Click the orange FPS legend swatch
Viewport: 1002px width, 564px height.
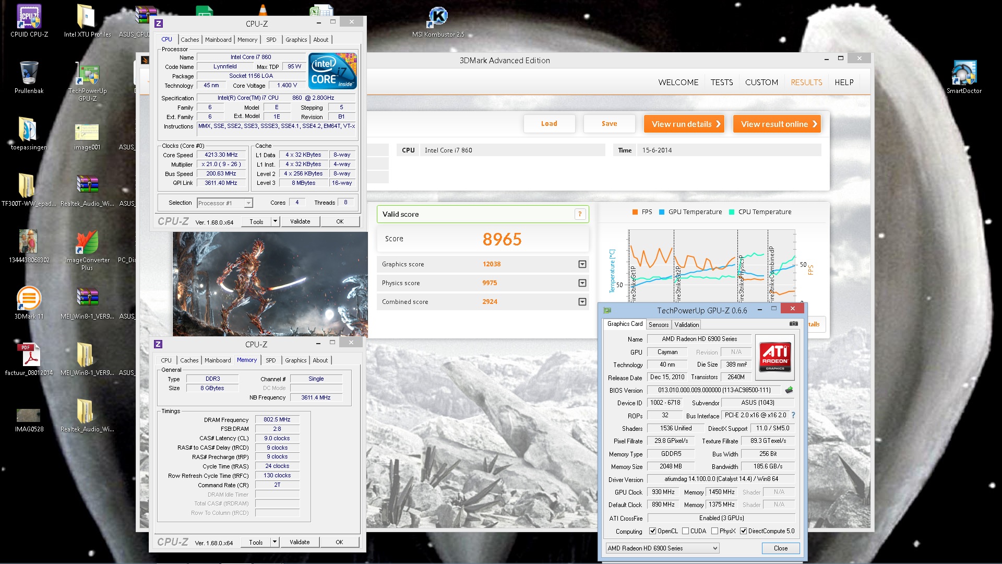(x=635, y=212)
